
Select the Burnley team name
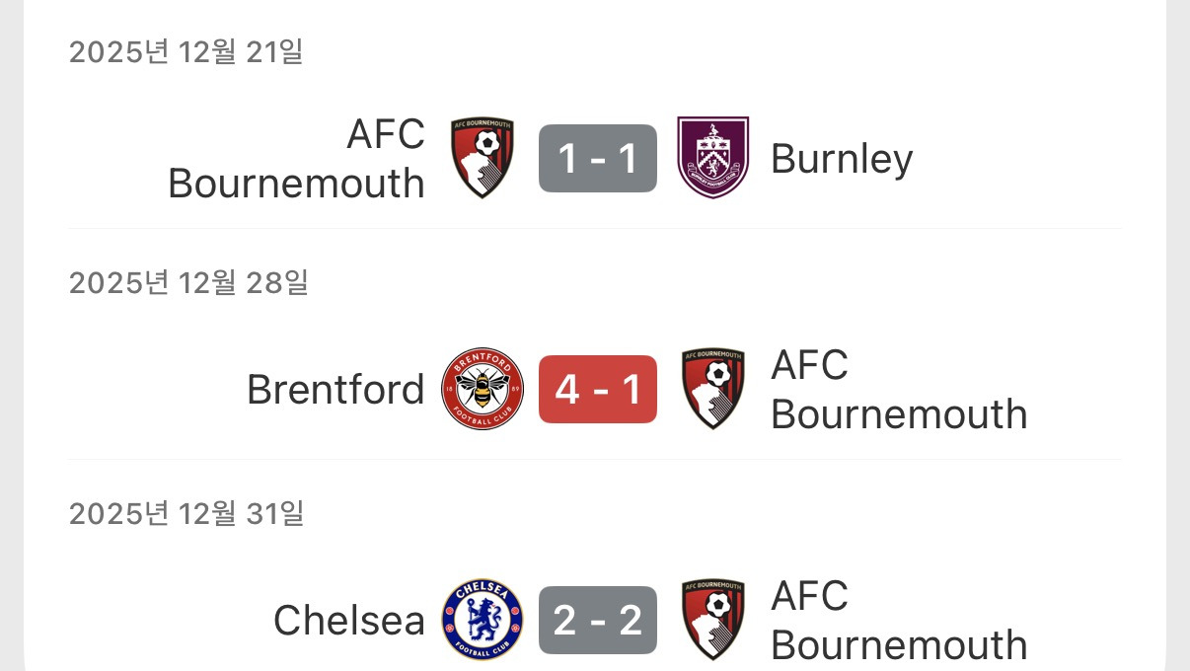[842, 159]
